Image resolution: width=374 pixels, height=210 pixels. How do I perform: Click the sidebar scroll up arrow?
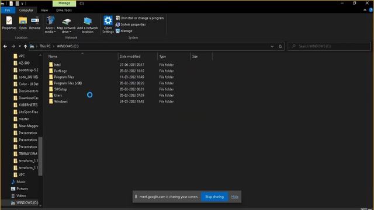click(x=40, y=55)
